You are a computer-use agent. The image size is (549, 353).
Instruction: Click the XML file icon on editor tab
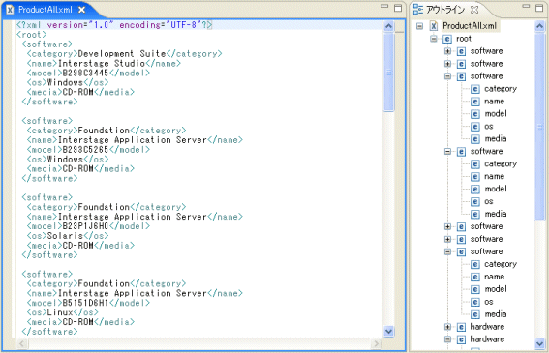(10, 10)
